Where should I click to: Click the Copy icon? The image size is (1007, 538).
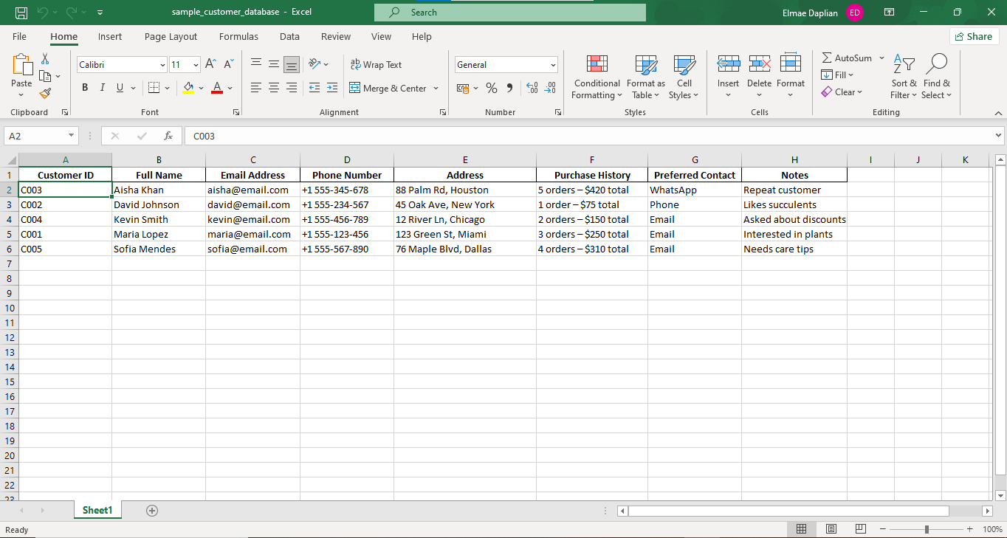(45, 76)
